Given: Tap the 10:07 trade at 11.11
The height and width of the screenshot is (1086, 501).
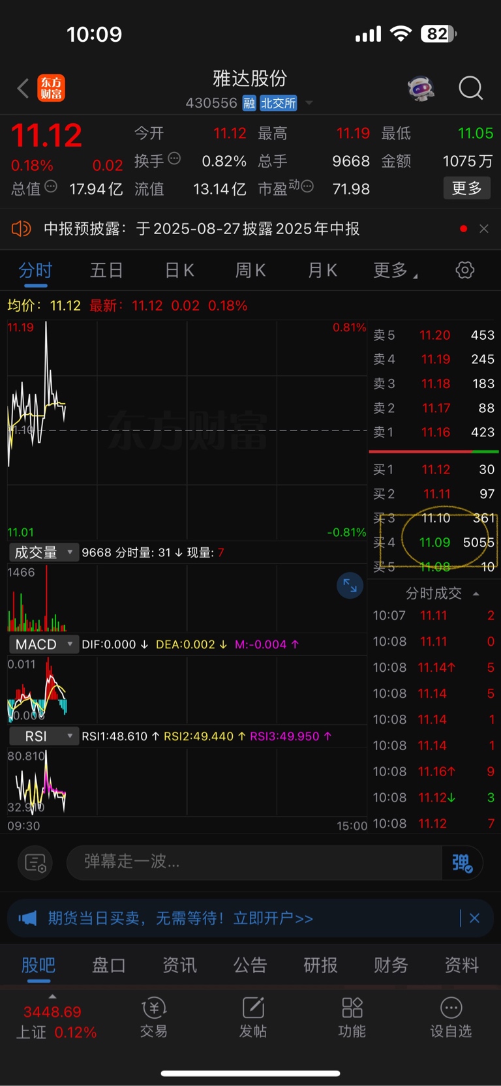Looking at the screenshot, I should [434, 616].
